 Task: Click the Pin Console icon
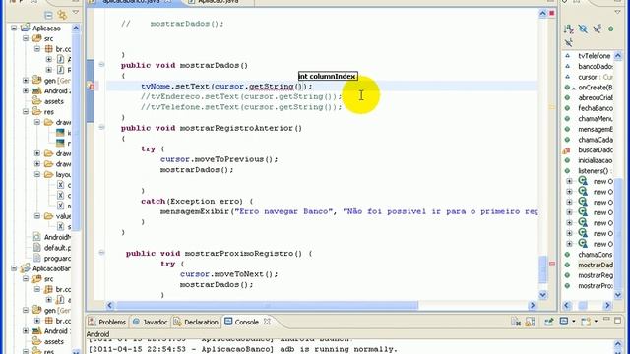549,322
